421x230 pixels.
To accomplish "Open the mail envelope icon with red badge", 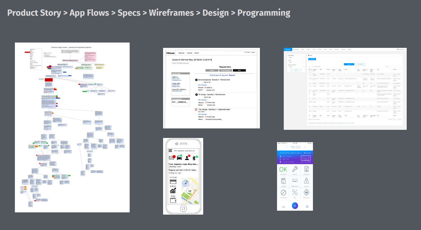I will (x=172, y=158).
